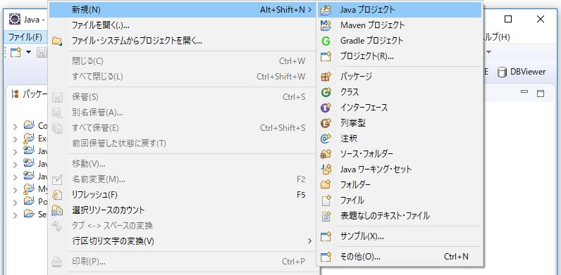
Task: Select ファイル・システムからプロジェクトを開く...
Action: 182,41
